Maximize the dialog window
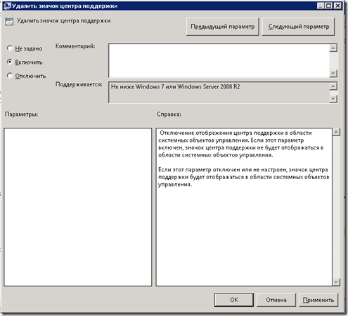 click(329, 6)
